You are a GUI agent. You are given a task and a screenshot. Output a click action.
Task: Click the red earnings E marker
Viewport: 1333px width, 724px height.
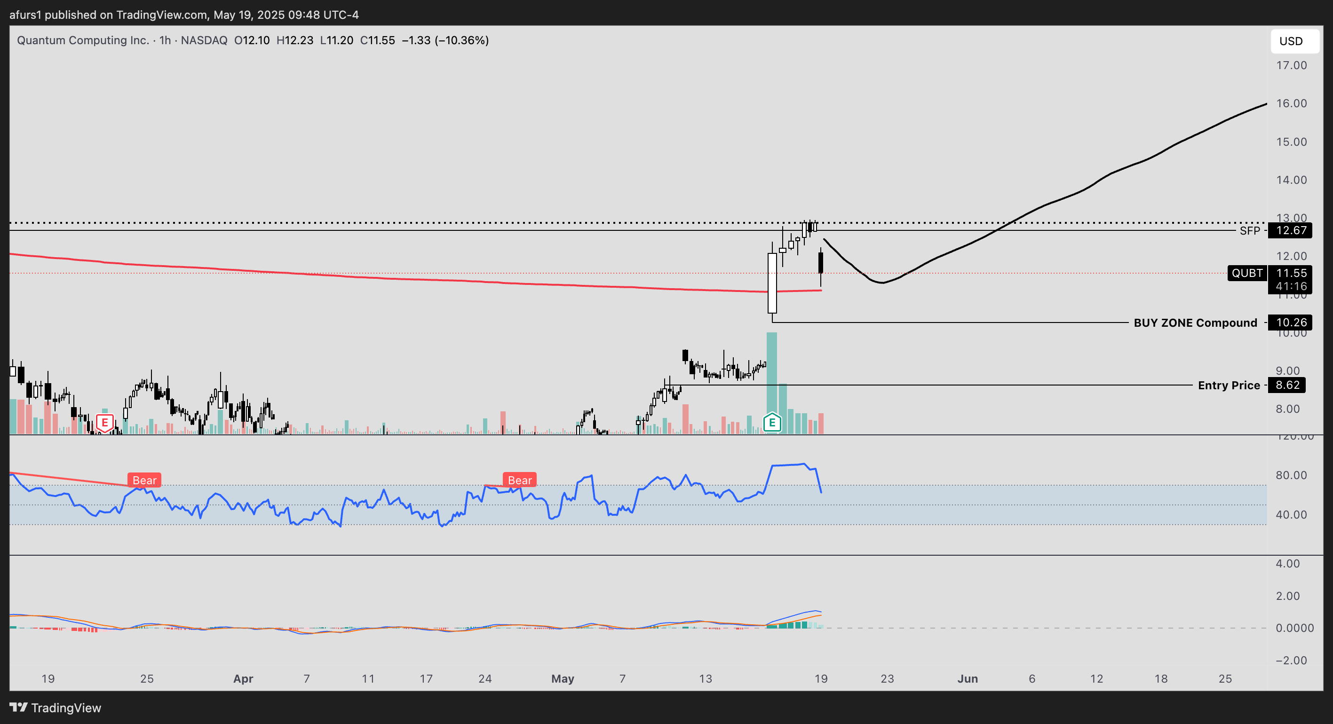[x=104, y=423]
